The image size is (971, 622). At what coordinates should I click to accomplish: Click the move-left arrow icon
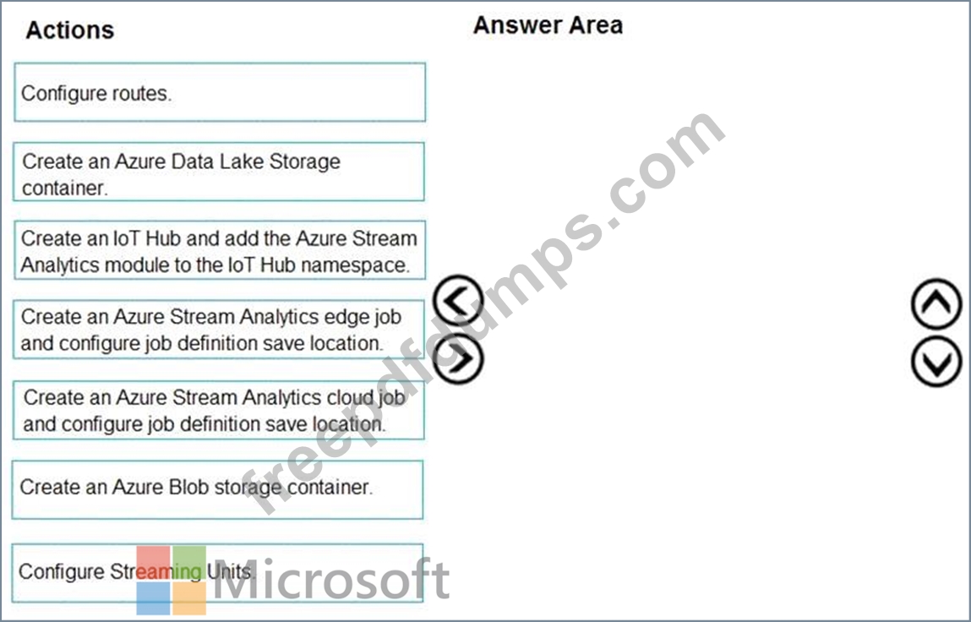(x=458, y=302)
